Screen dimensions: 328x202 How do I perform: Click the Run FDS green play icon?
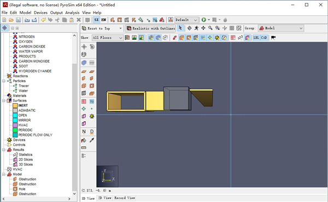point(203,20)
